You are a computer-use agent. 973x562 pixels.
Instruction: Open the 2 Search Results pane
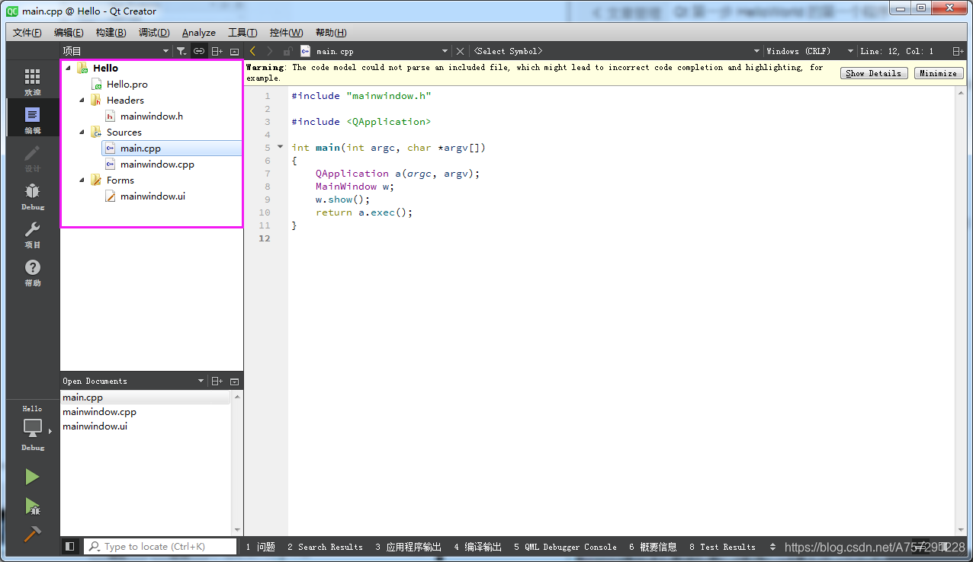point(326,547)
